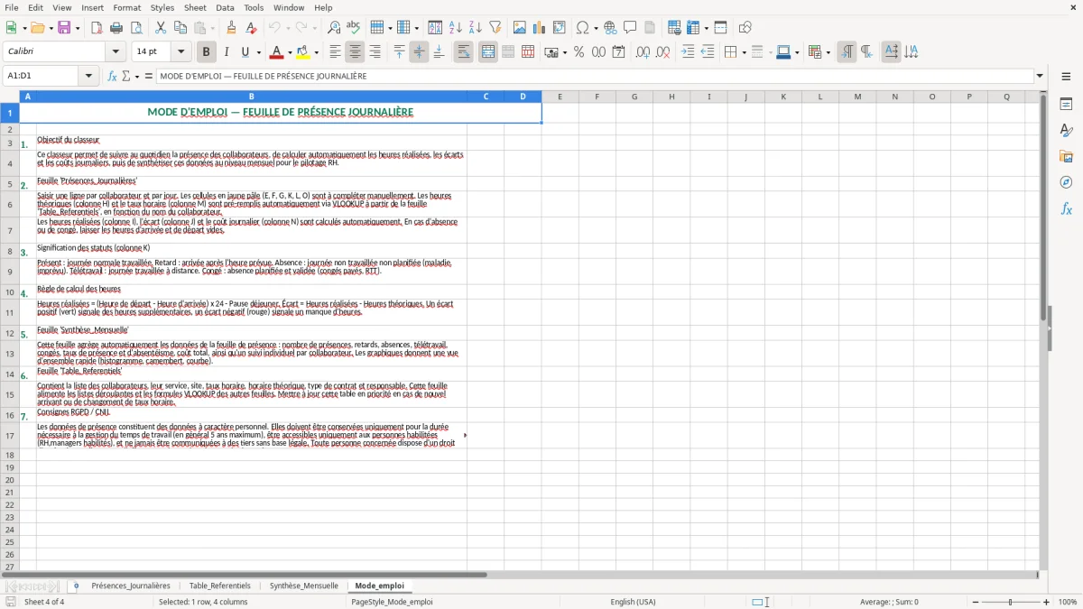Open Font Size dropdown arrow

click(180, 52)
